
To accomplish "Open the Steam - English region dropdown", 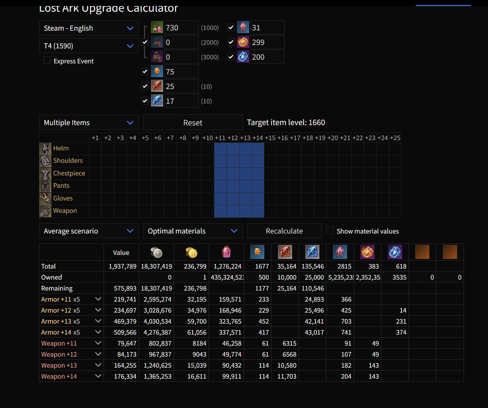I will pos(89,28).
